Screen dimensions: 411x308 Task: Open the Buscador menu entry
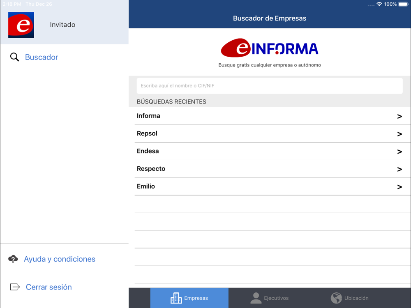42,57
